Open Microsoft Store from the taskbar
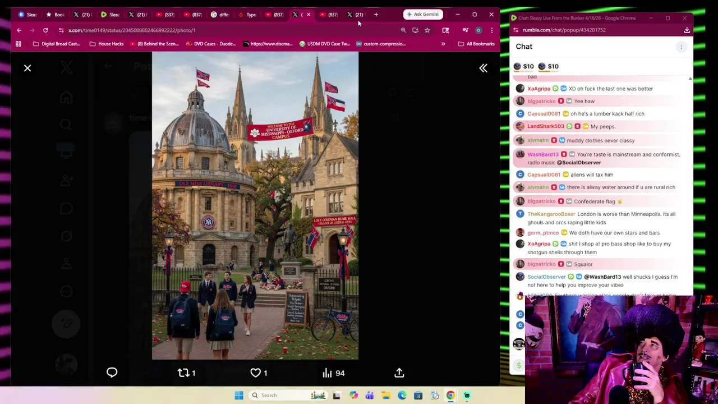Viewport: 718px width, 404px height. (418, 395)
